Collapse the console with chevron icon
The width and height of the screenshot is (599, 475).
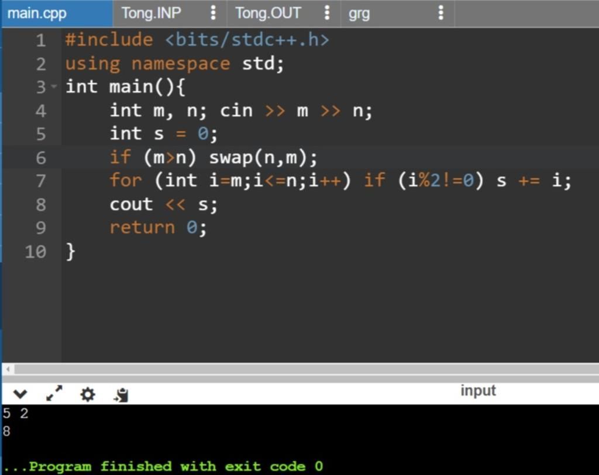click(20, 394)
